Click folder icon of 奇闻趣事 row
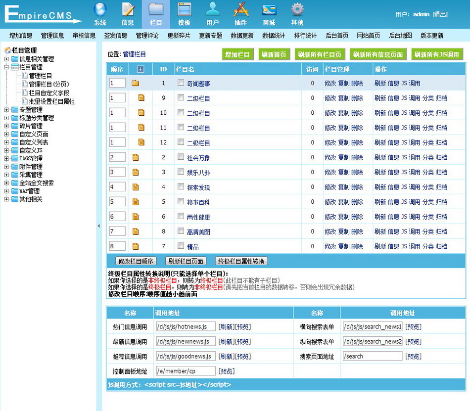Screen dimensions: 470x411 tap(135, 83)
